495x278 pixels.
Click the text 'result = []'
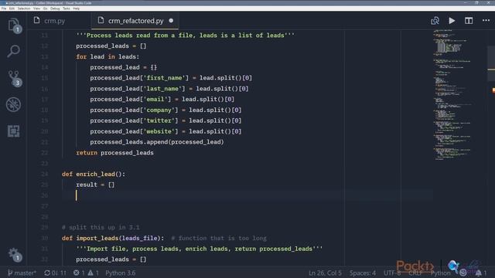(95, 185)
